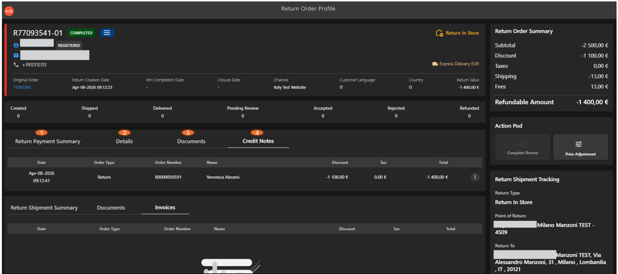618x274 pixels.
Task: Open original order 77093541 link
Action: [22, 88]
